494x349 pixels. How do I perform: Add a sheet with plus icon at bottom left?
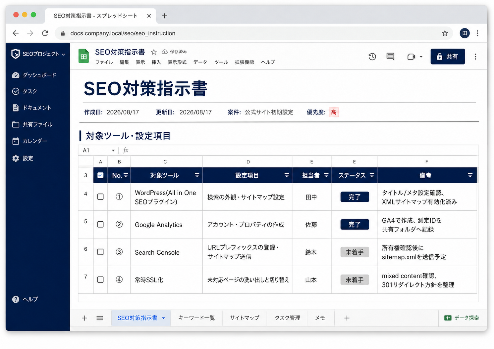coord(84,318)
